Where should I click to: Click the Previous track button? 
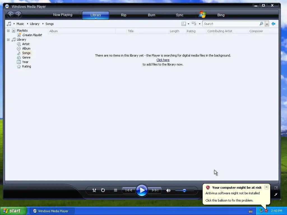pos(128,190)
